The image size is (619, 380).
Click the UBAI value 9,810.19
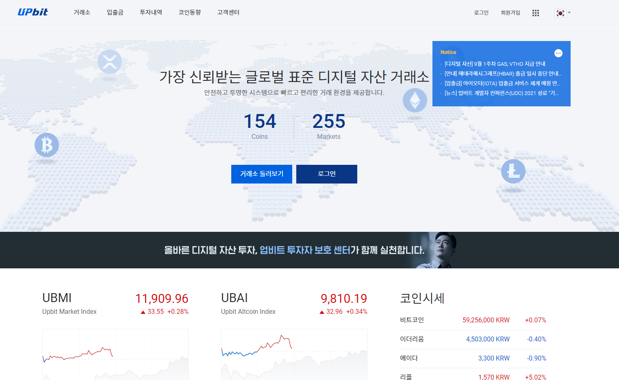coord(344,299)
